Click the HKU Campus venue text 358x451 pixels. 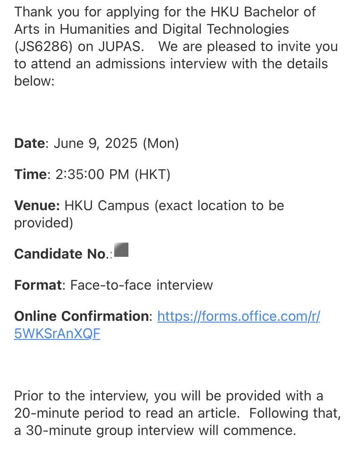point(106,205)
